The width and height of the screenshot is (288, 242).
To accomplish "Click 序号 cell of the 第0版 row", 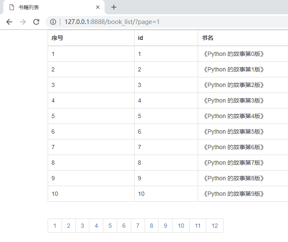I will click(x=91, y=54).
